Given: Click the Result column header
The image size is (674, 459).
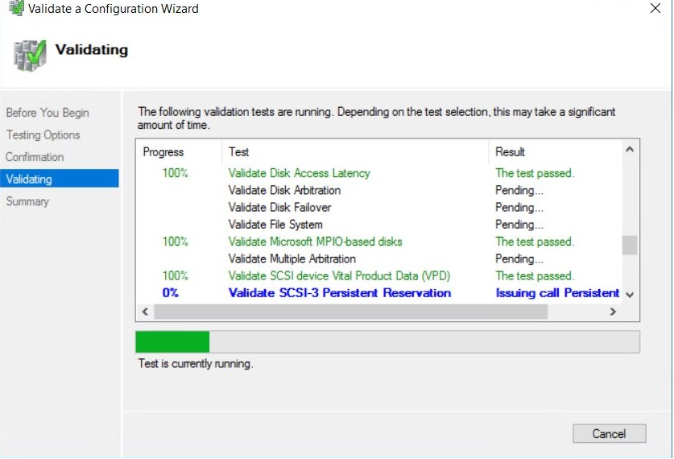Looking at the screenshot, I should tap(511, 152).
